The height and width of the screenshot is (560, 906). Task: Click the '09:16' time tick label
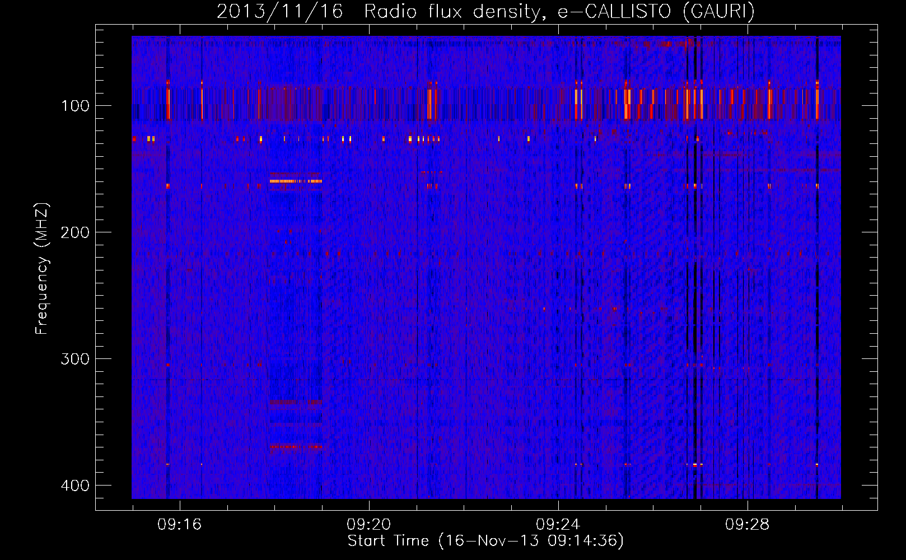179,525
